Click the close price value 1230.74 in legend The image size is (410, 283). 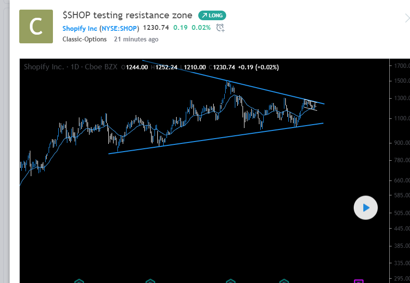pos(224,67)
